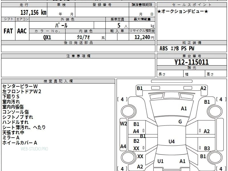Click the W2 mark on the car diagram
Screen dimensions: 228x171
tap(123, 124)
